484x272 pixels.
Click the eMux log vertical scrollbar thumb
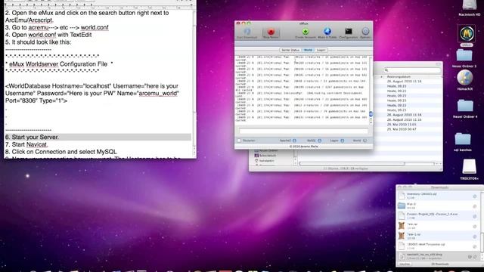pos(371,114)
